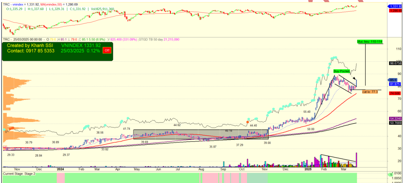
Task: Select the purple 54.2245 price tag
Action: tap(395, 118)
